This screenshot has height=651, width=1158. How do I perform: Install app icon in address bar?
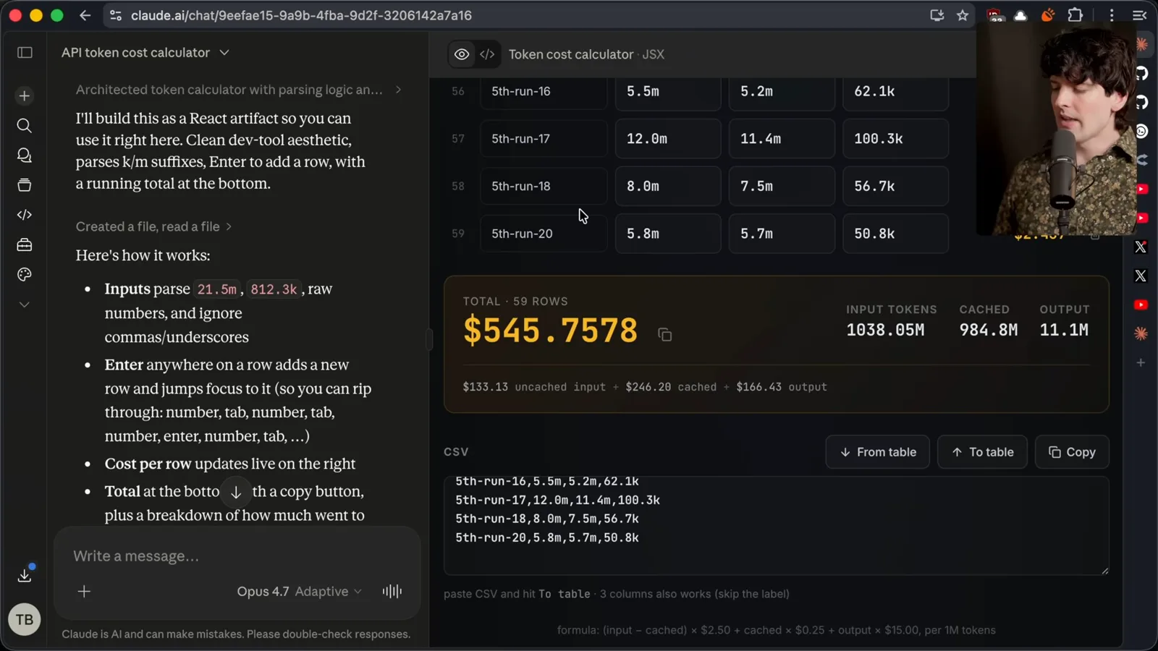pos(937,15)
